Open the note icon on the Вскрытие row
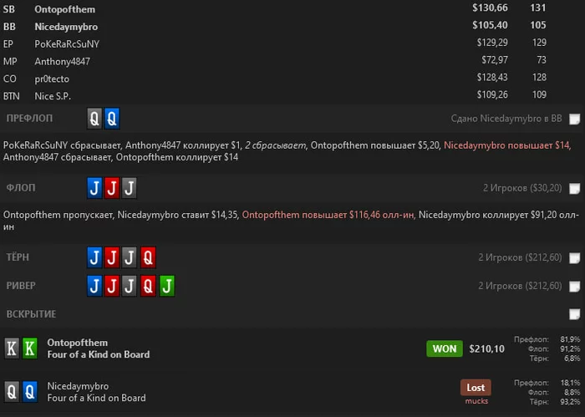585x417 pixels. click(x=575, y=314)
